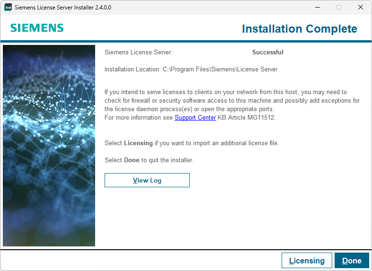Click the window title 'Siemens License Server Installer 2.4.0.0'
372x271 pixels.
pos(63,8)
